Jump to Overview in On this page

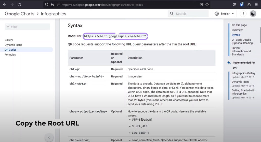coord(237,30)
